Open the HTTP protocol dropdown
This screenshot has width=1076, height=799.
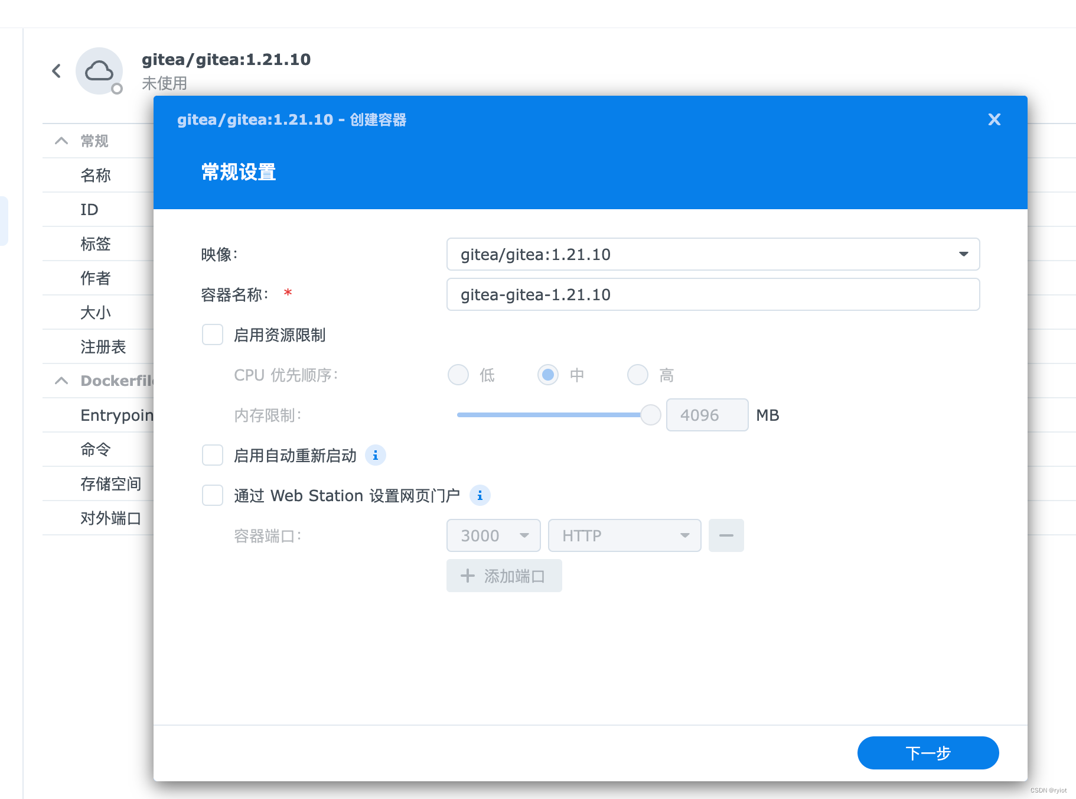[625, 535]
